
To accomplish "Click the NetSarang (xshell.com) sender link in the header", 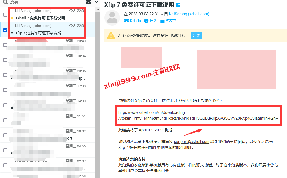I will pyautogui.click(x=189, y=14).
